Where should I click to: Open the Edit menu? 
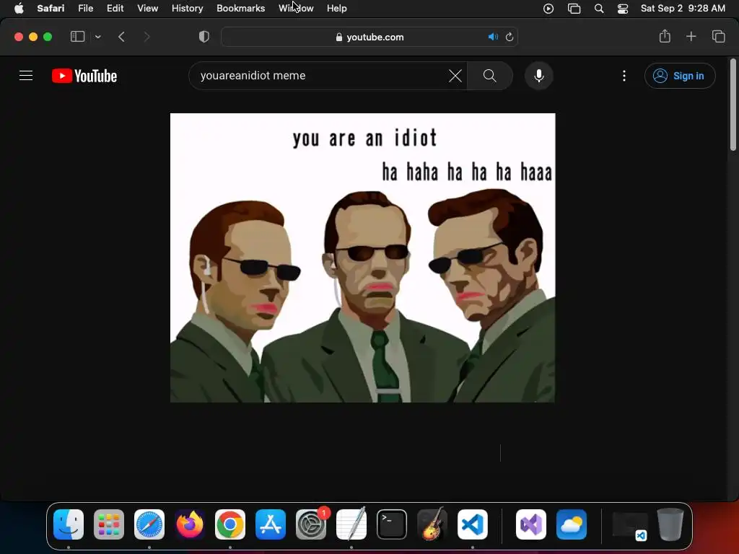point(115,8)
